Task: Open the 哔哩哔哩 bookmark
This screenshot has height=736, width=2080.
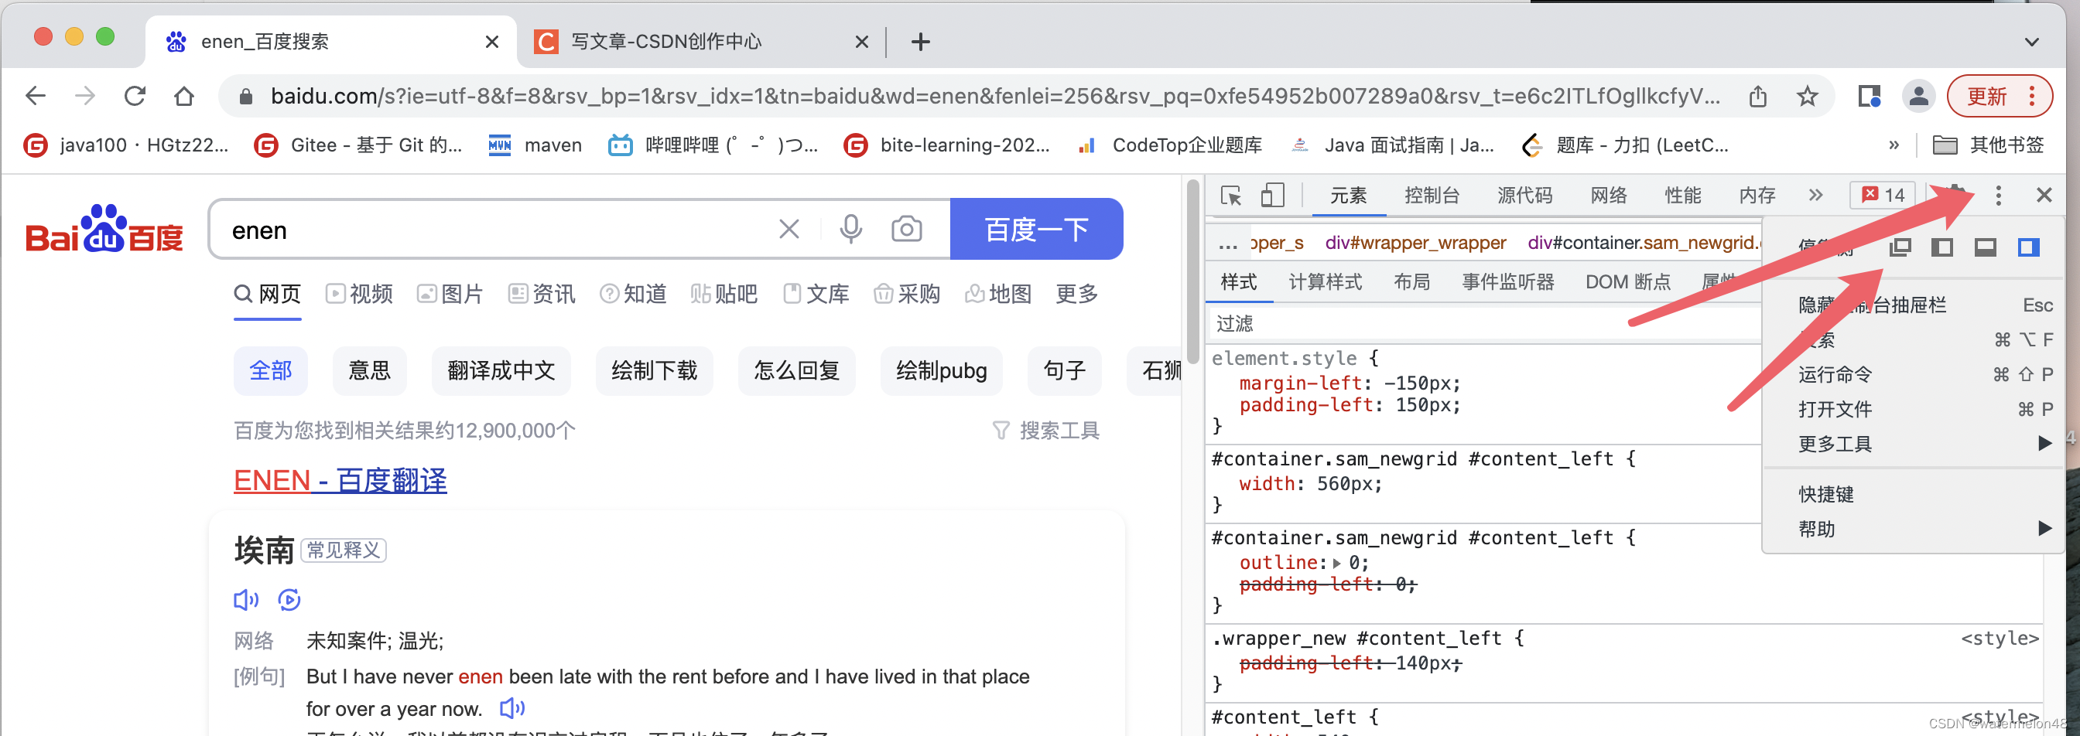Action: pyautogui.click(x=713, y=145)
